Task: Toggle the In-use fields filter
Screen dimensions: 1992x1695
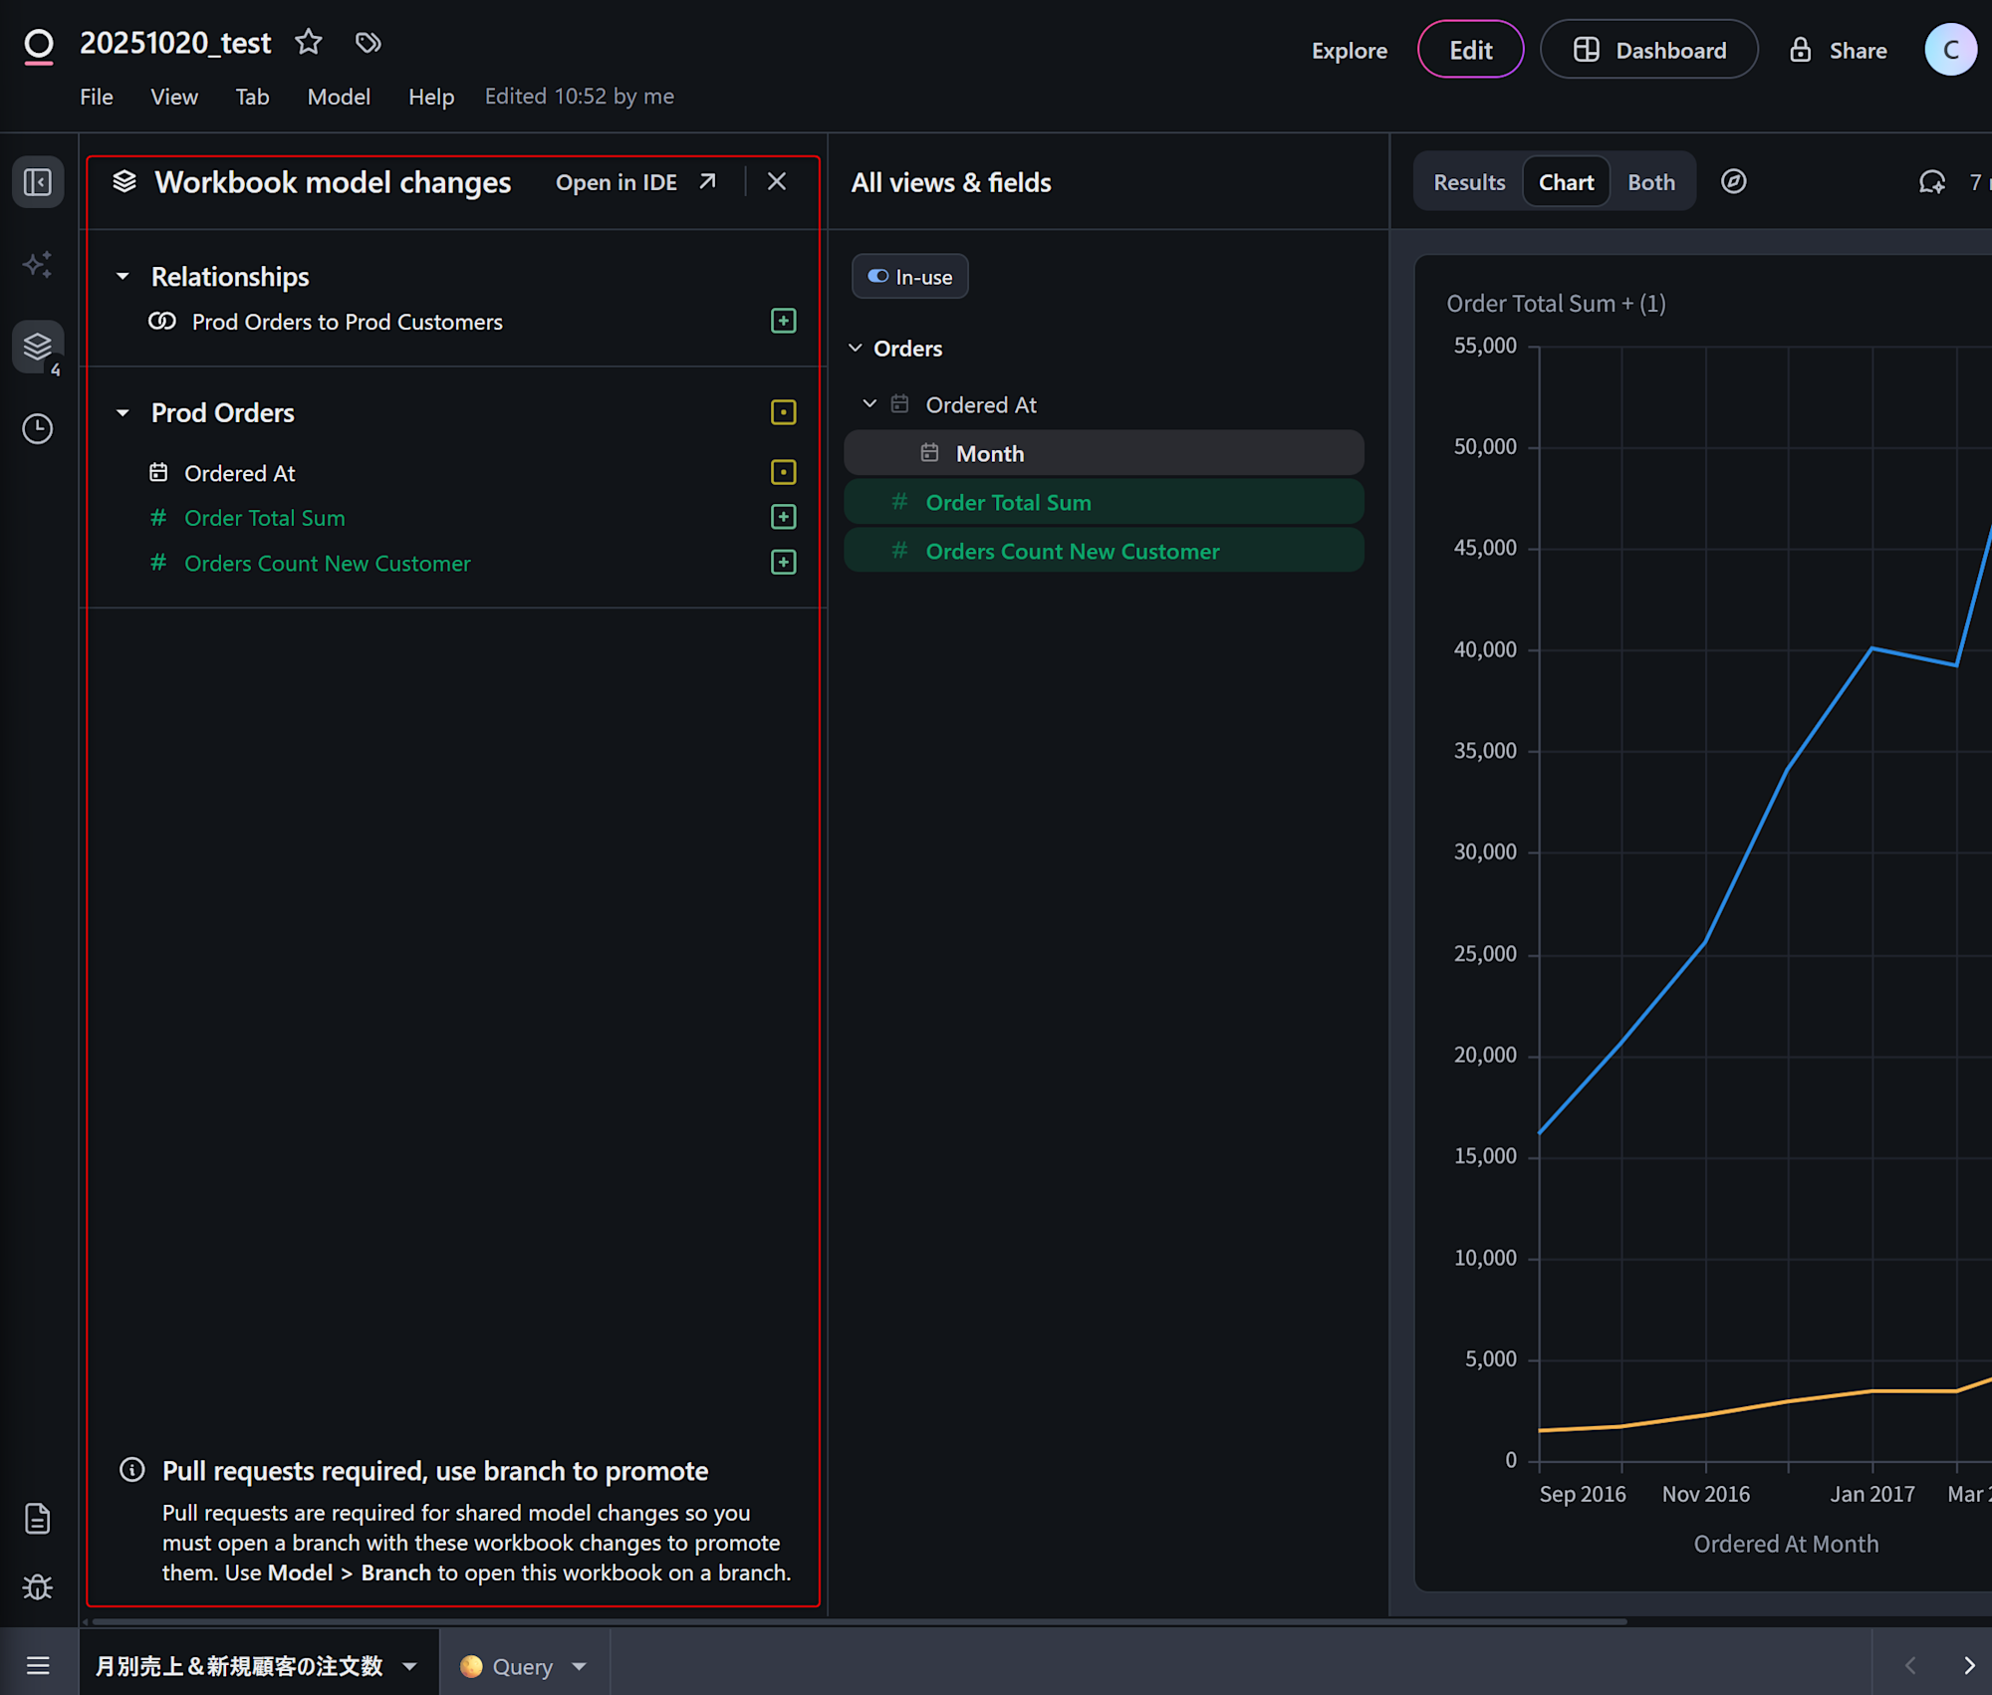Action: coord(909,277)
